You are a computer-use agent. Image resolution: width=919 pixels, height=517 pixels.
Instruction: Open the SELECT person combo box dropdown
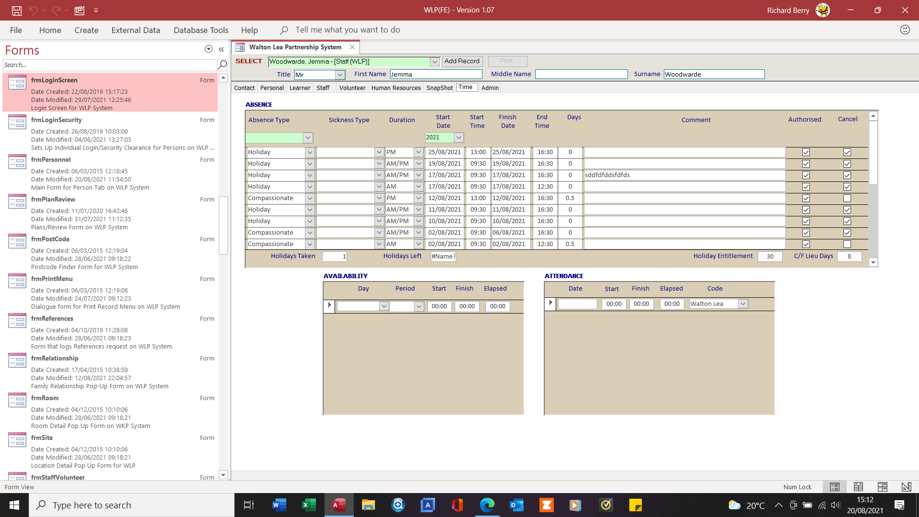point(435,62)
